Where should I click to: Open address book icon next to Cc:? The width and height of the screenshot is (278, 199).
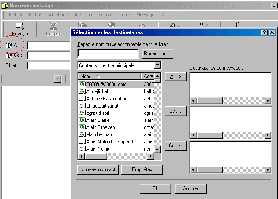click(x=9, y=56)
